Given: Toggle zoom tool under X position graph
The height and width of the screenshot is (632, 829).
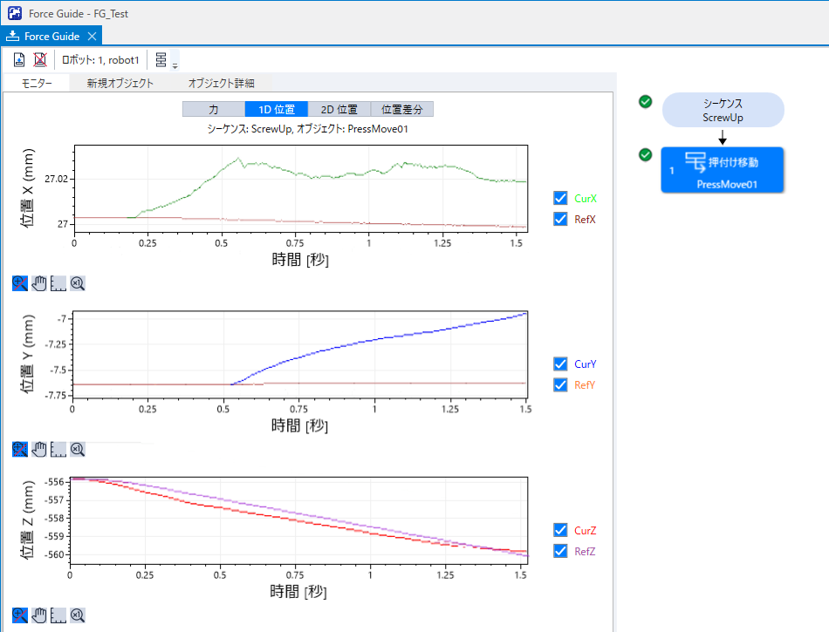Looking at the screenshot, I should click(x=20, y=283).
